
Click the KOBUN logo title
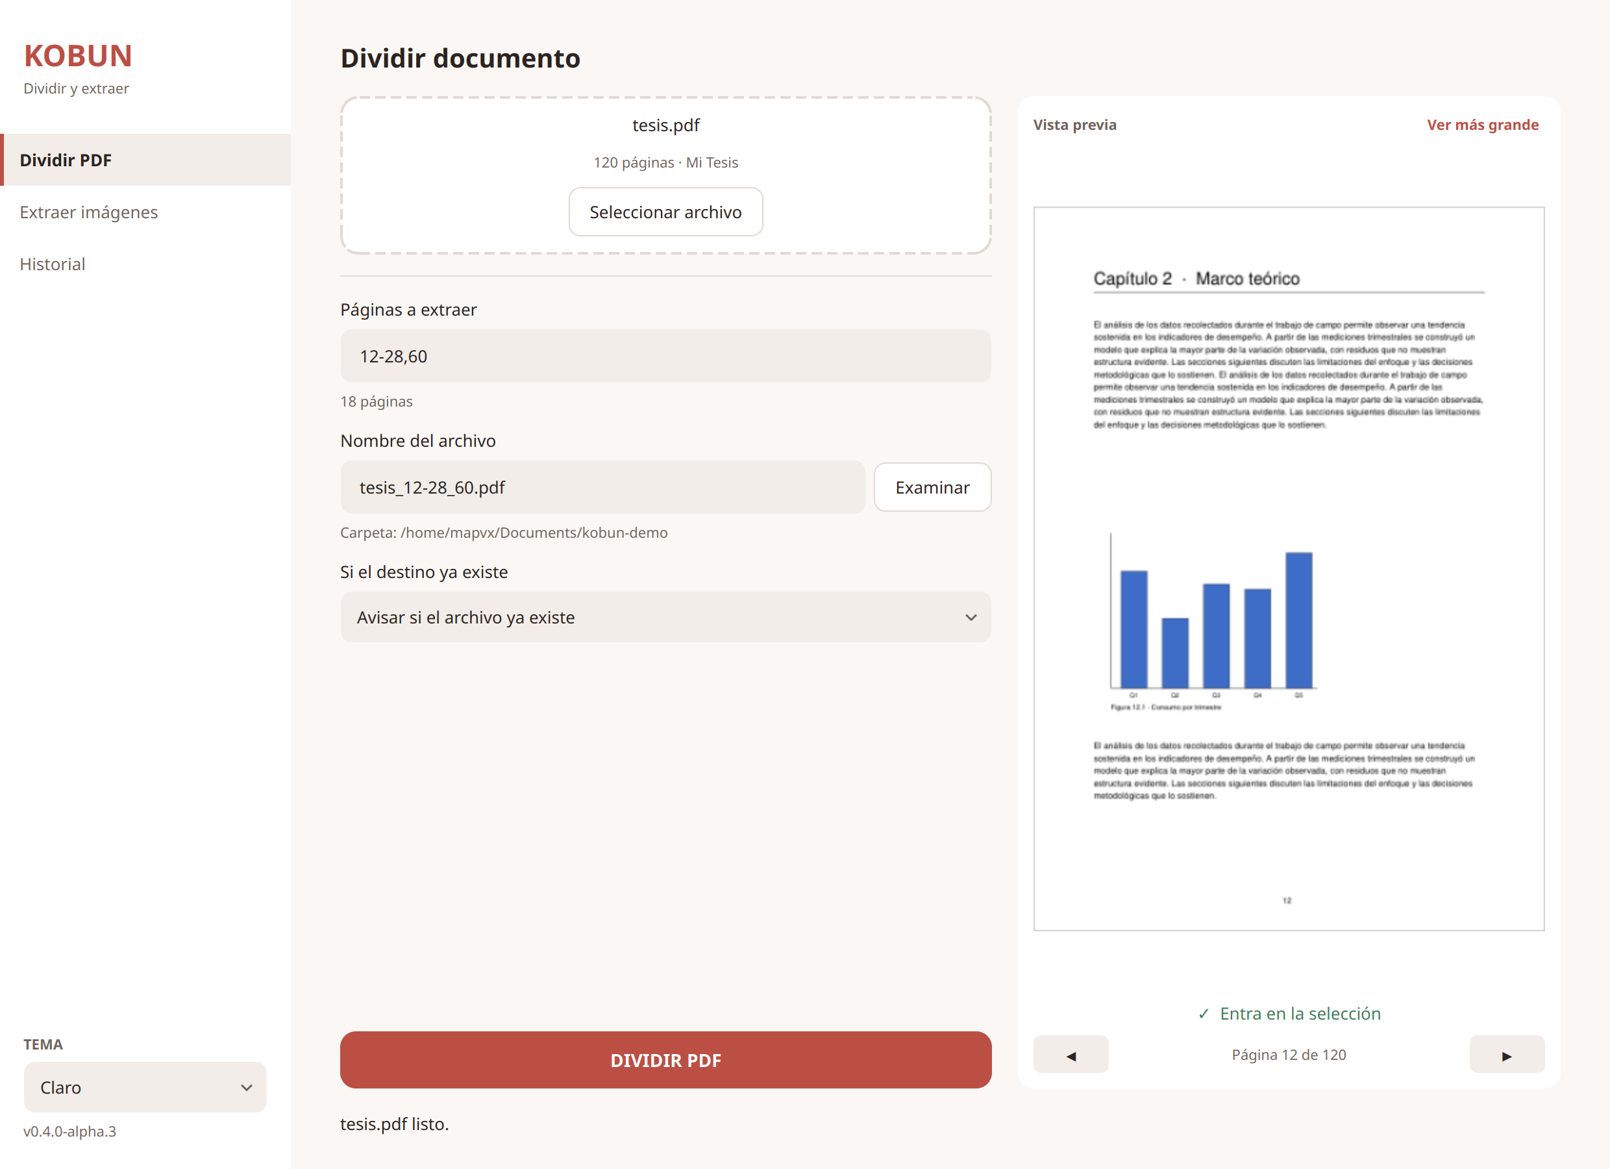click(78, 56)
